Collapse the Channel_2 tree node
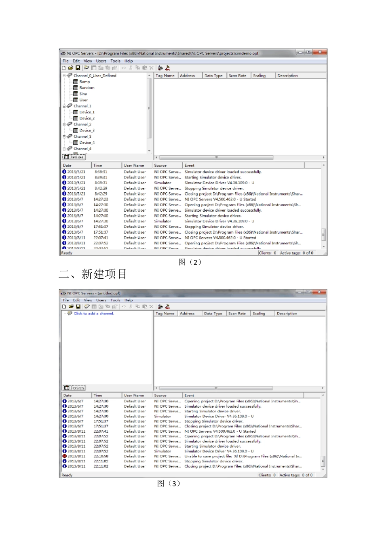The image size is (384, 543). click(64, 124)
